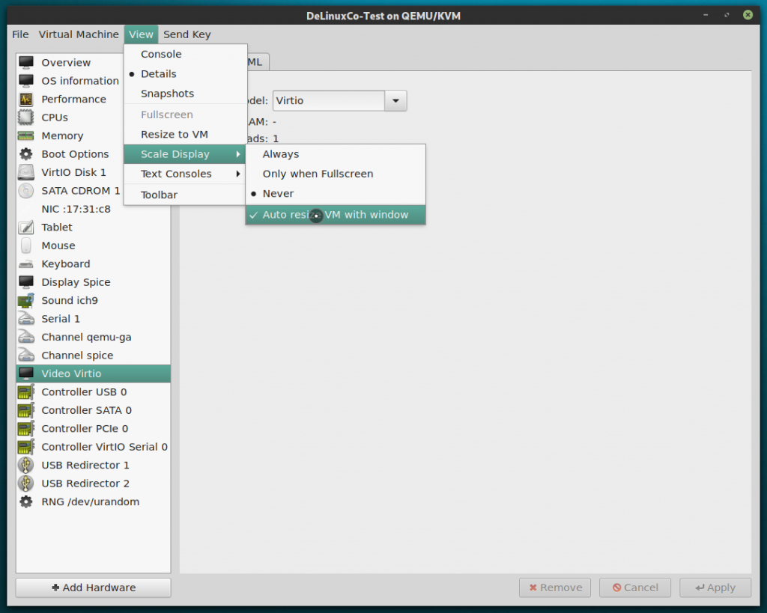This screenshot has width=767, height=613.
Task: Check Auto resize VM with window
Action: click(x=336, y=213)
